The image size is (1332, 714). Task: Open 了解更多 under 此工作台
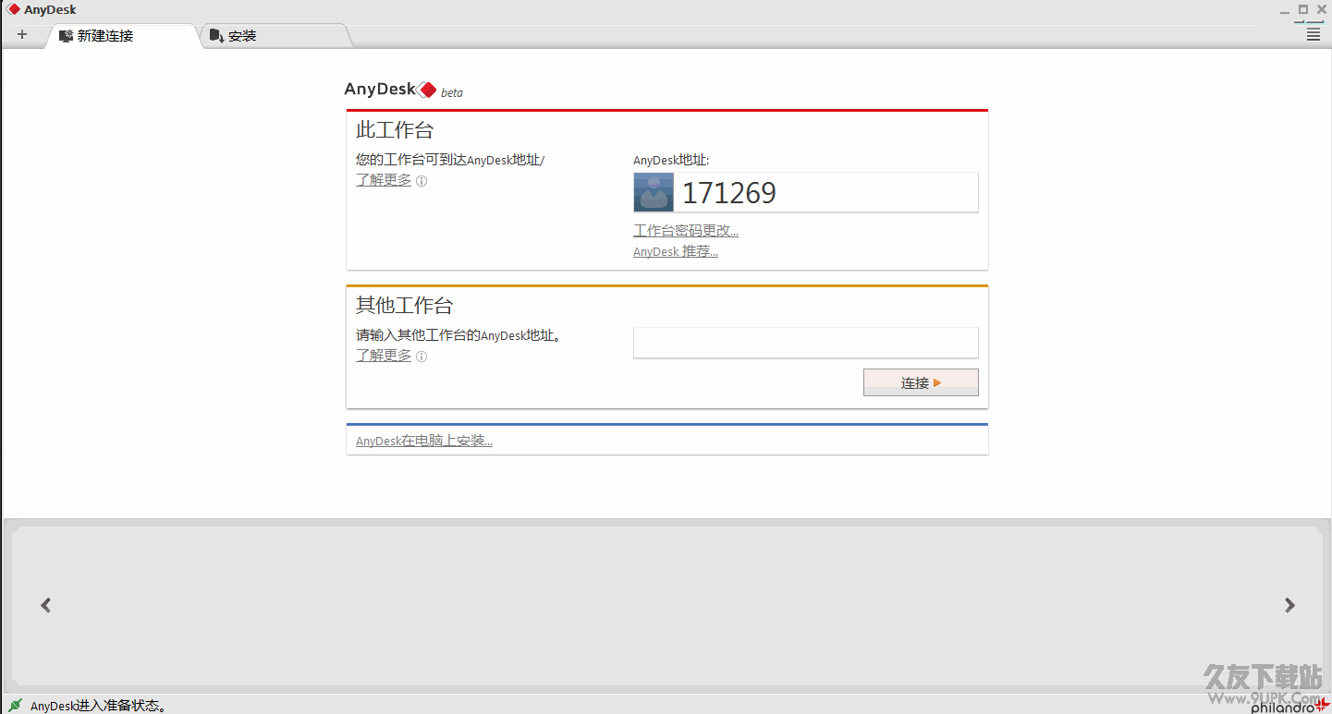384,180
